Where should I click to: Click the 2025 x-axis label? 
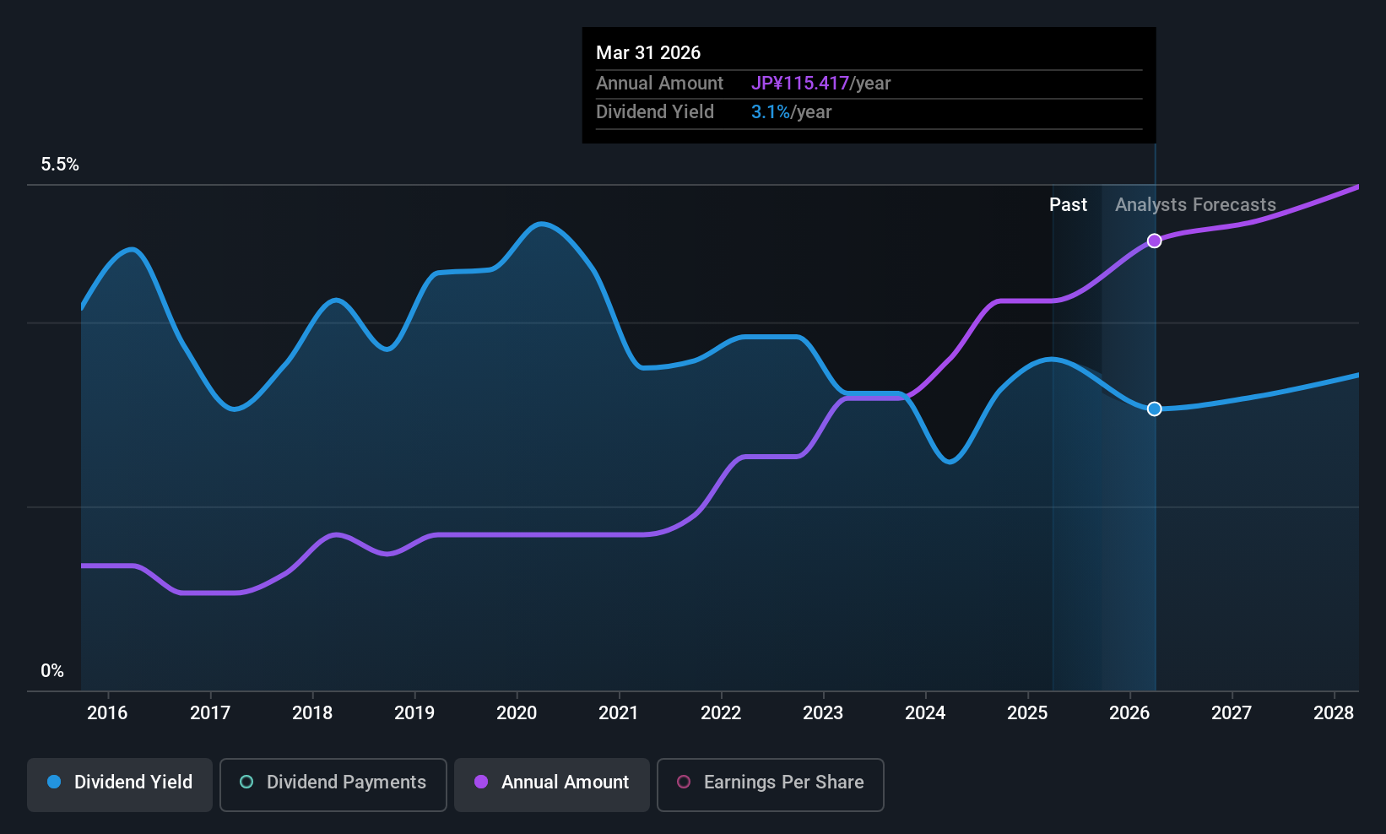coord(1027,713)
